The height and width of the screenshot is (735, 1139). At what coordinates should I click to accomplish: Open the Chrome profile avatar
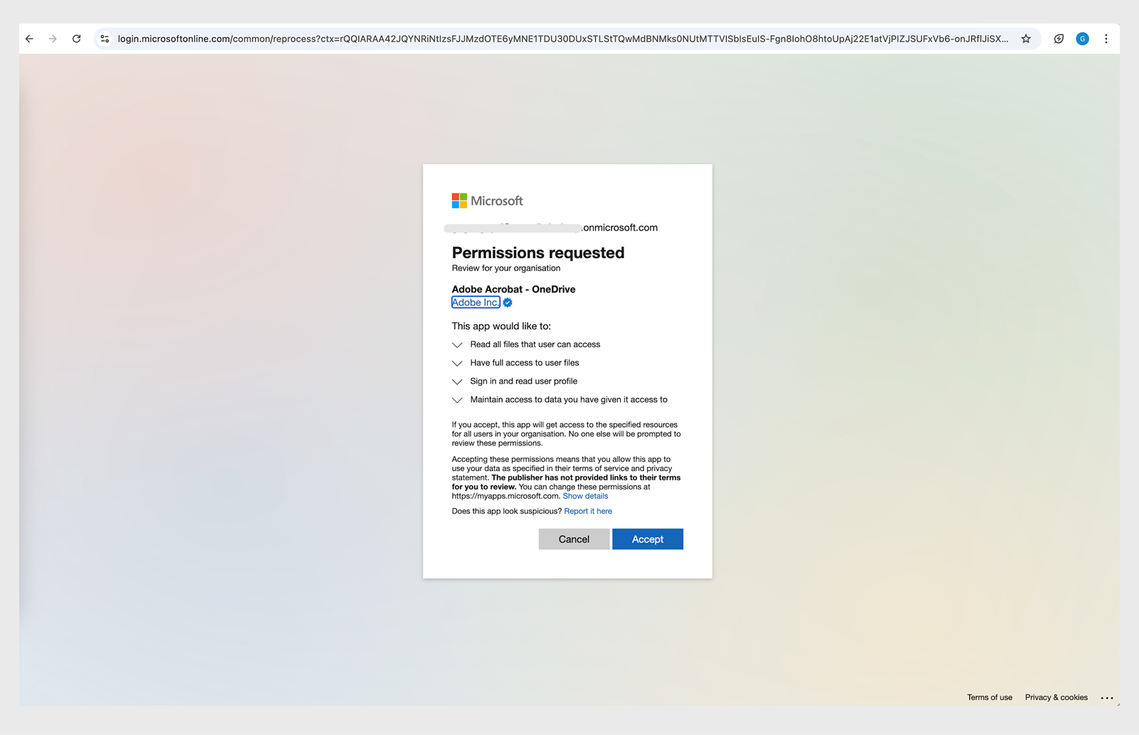1082,38
